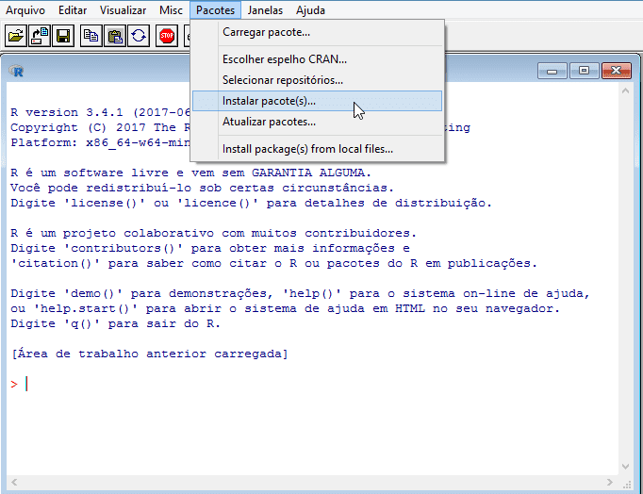Click the R logo in console title bar
The height and width of the screenshot is (494, 643).
[18, 71]
